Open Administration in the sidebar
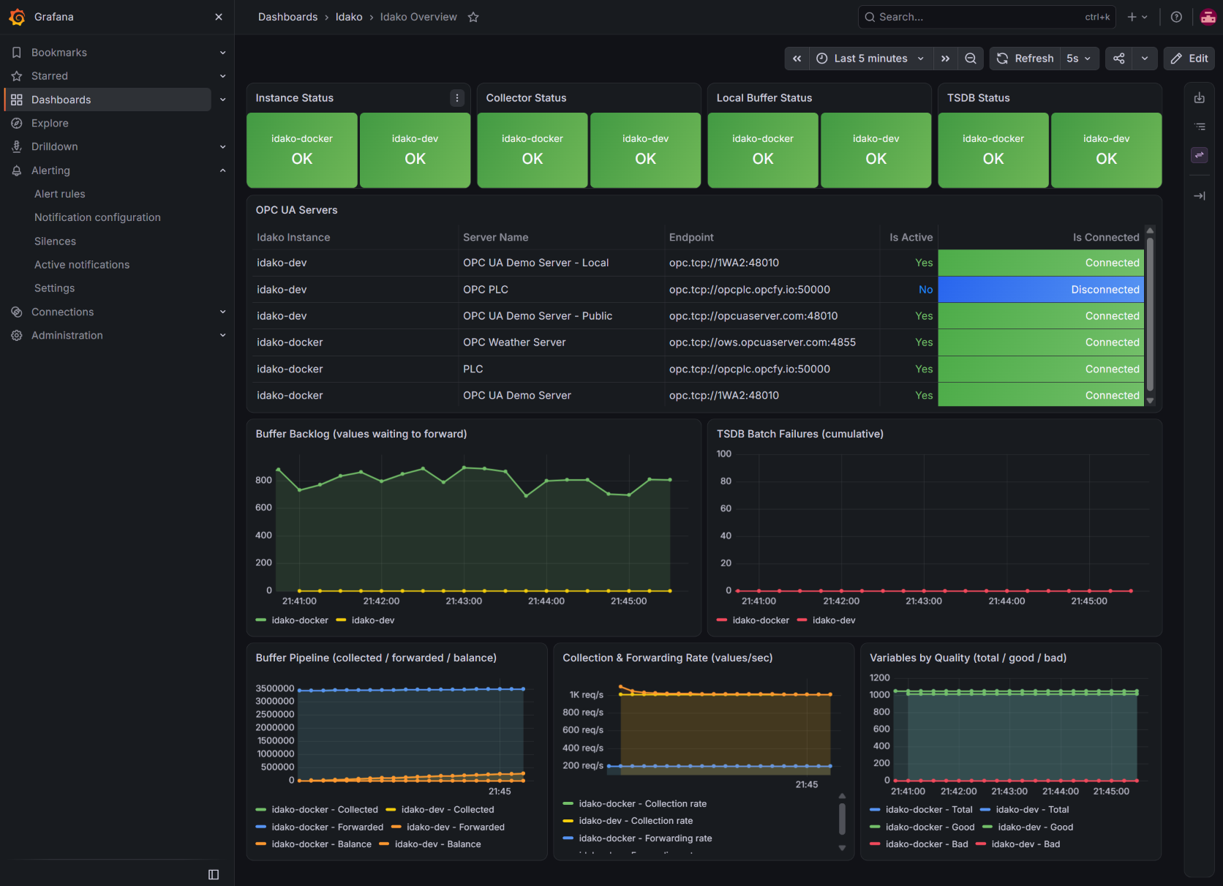This screenshot has width=1223, height=886. [x=67, y=335]
